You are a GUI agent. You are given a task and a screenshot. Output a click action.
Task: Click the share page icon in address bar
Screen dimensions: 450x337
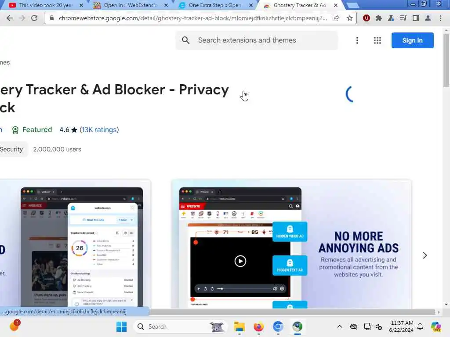click(x=336, y=18)
